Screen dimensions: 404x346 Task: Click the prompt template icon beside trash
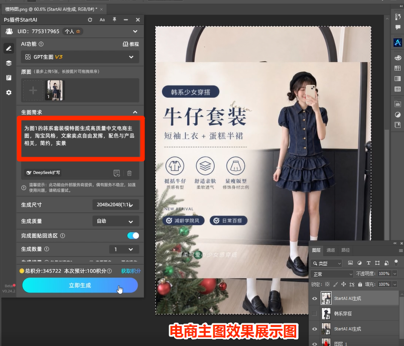pos(117,173)
